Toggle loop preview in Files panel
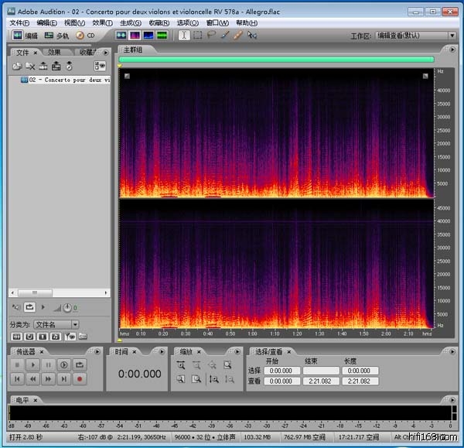The height and width of the screenshot is (448, 464). (29, 308)
